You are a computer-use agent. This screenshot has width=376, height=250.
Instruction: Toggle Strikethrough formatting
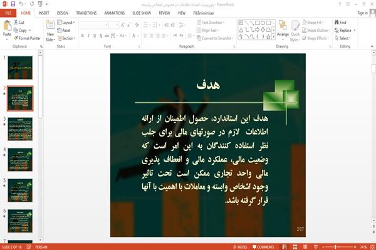pyautogui.click(x=107, y=36)
